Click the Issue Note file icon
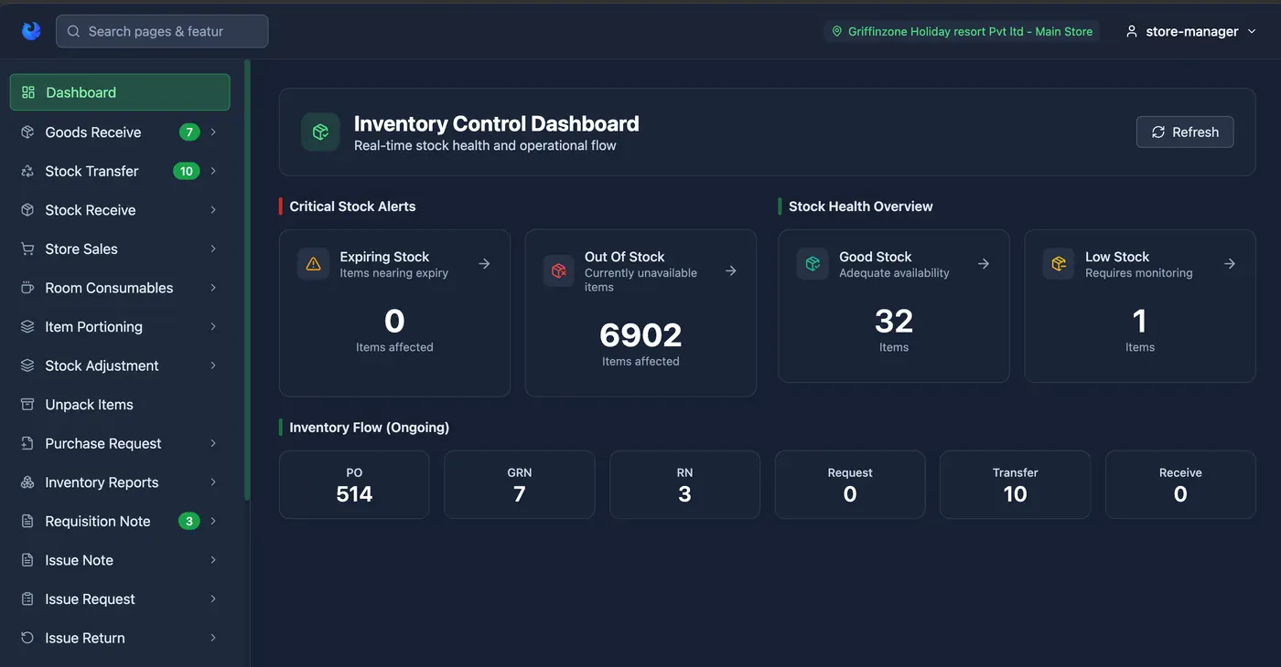Screen dimensions: 1281x667 click(x=27, y=560)
